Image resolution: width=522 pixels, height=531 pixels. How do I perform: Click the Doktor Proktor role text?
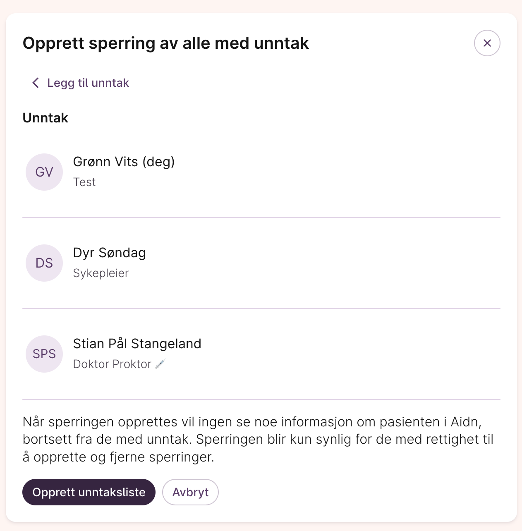pyautogui.click(x=112, y=364)
